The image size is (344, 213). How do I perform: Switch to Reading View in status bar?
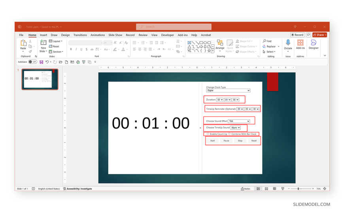pyautogui.click(x=274, y=188)
